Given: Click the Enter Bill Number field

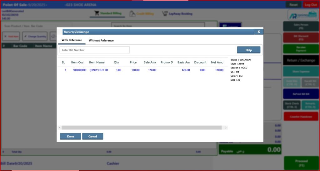Looking at the screenshot, I should (94, 50).
